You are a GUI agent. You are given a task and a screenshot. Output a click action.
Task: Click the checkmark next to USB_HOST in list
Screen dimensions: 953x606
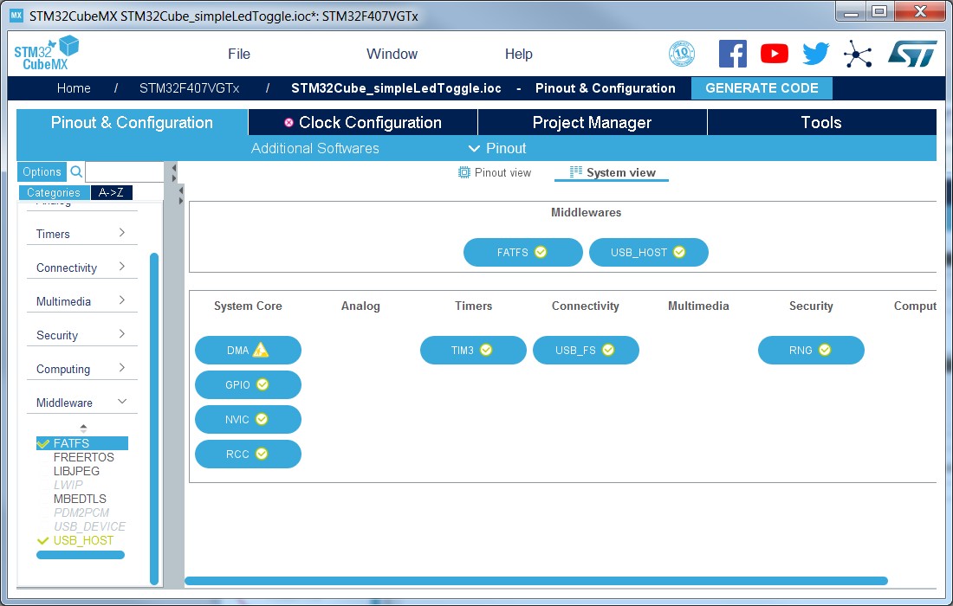[x=43, y=540]
